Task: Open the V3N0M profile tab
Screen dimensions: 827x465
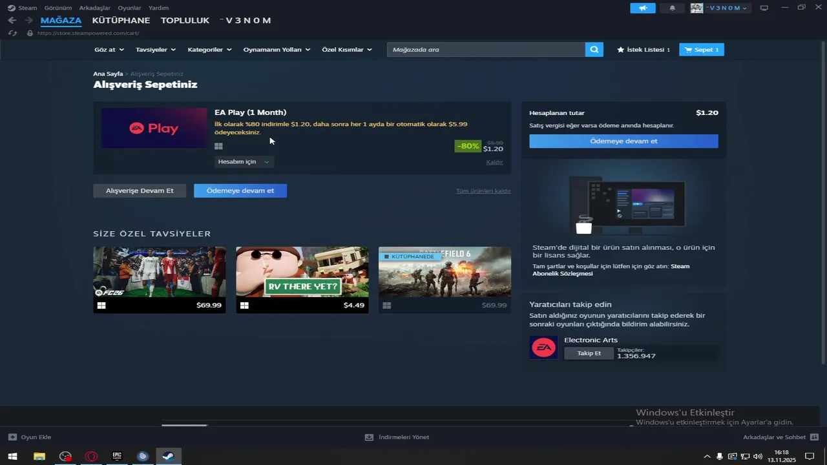Action: 246,21
